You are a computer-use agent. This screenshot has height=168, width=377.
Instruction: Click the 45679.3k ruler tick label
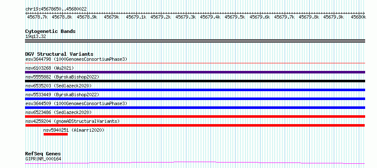(186, 17)
